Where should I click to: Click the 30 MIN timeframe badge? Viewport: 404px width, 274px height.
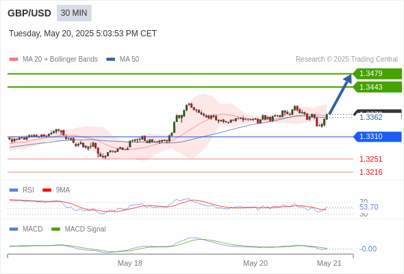tap(74, 13)
